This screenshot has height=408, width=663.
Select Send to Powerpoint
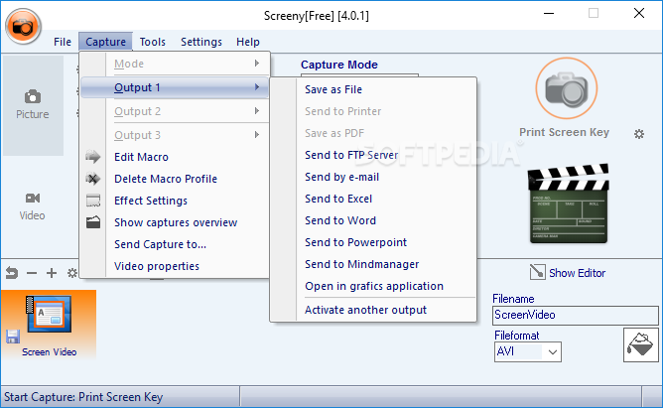pyautogui.click(x=355, y=242)
